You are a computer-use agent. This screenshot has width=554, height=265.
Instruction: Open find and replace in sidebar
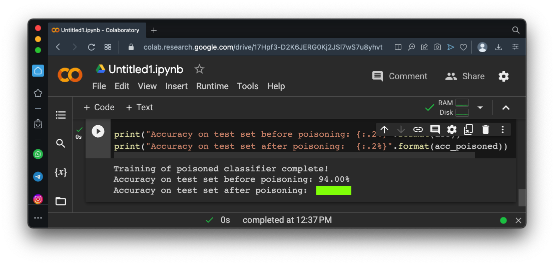click(61, 144)
